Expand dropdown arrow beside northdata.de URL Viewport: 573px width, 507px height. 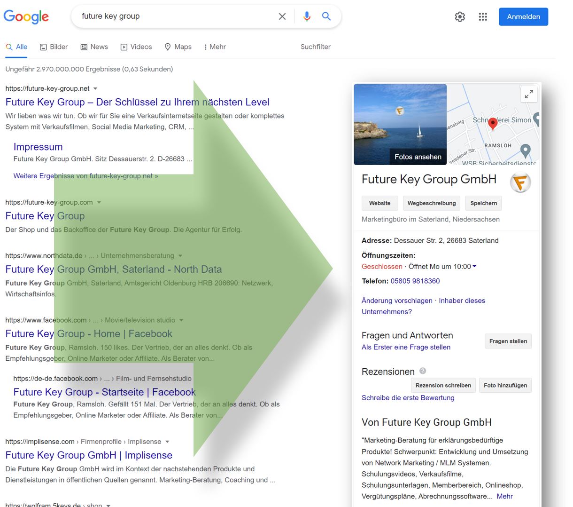[x=180, y=256]
